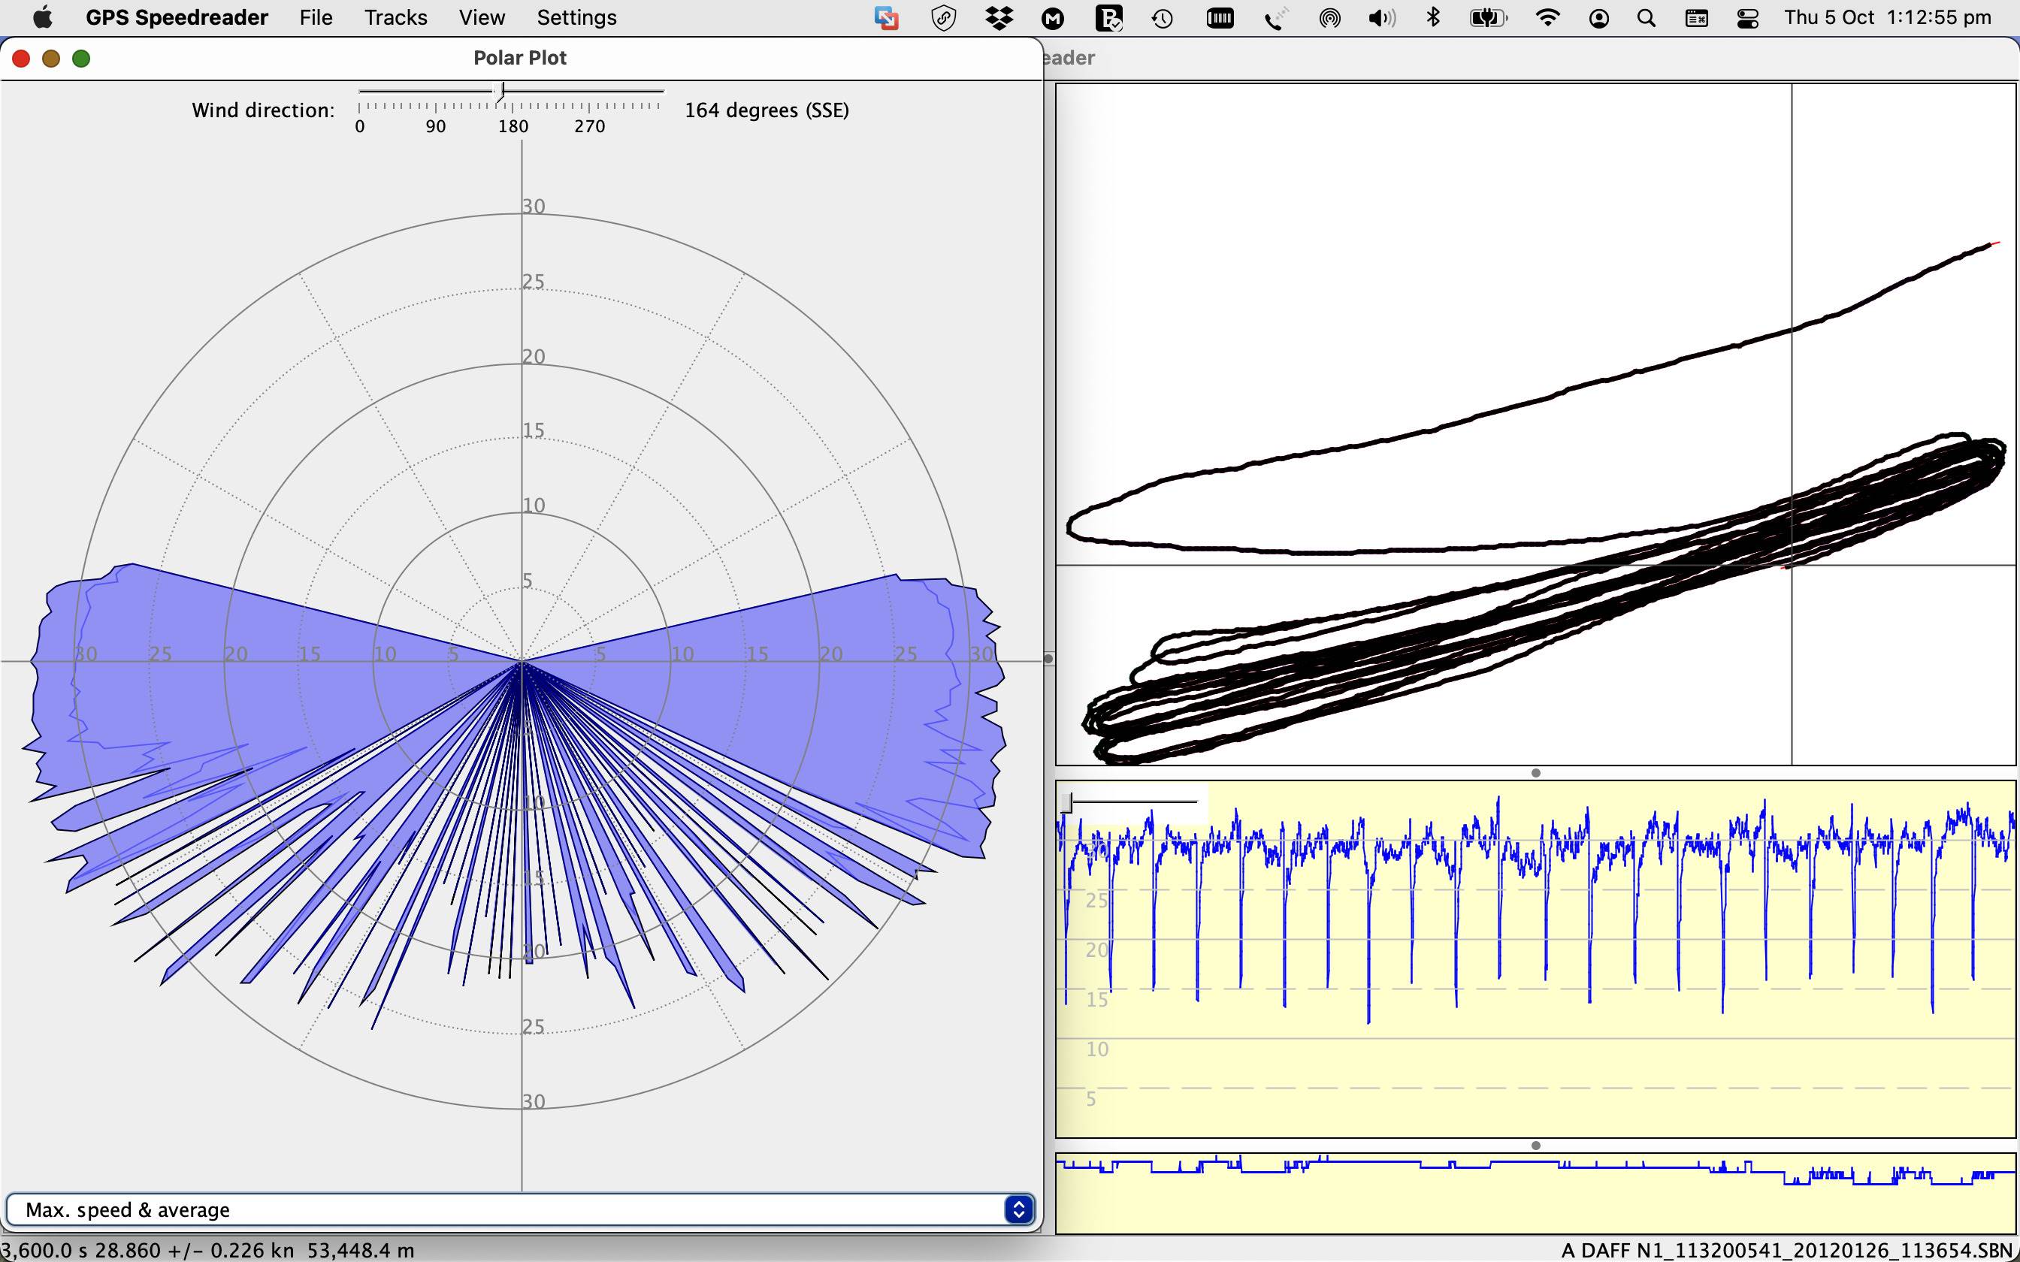The height and width of the screenshot is (1262, 2020).
Task: Open the AirPlay audio icon
Action: click(1329, 17)
